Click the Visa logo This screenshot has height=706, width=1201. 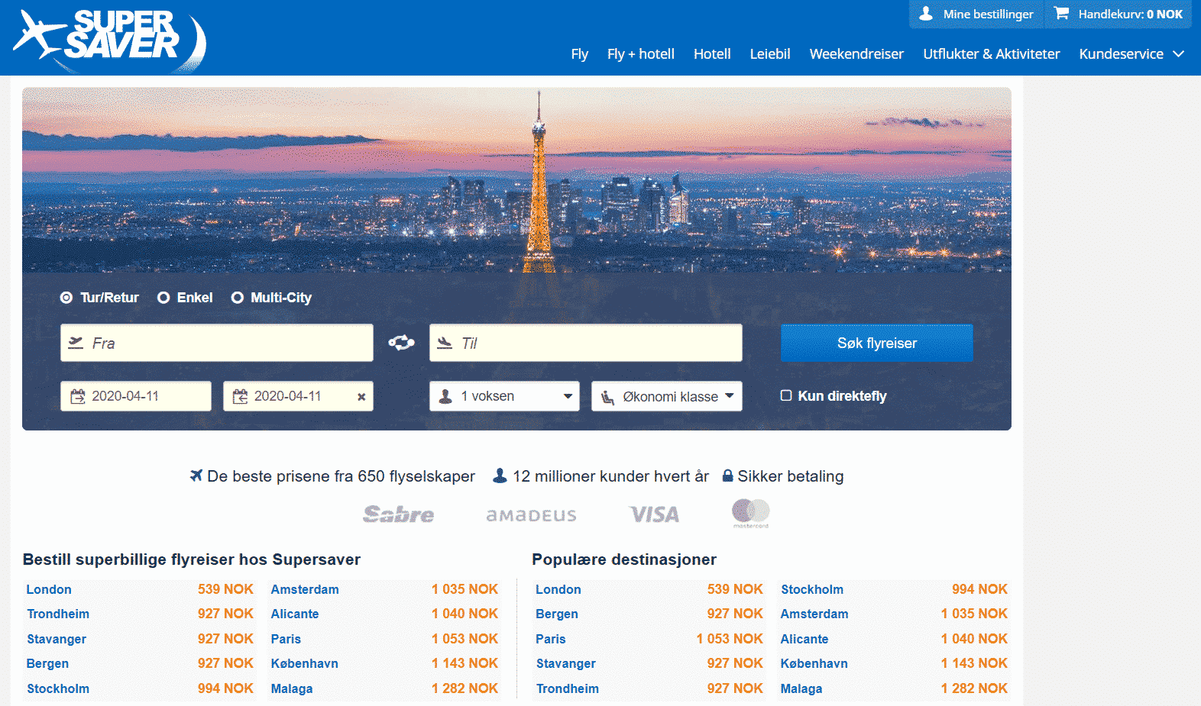(x=654, y=514)
